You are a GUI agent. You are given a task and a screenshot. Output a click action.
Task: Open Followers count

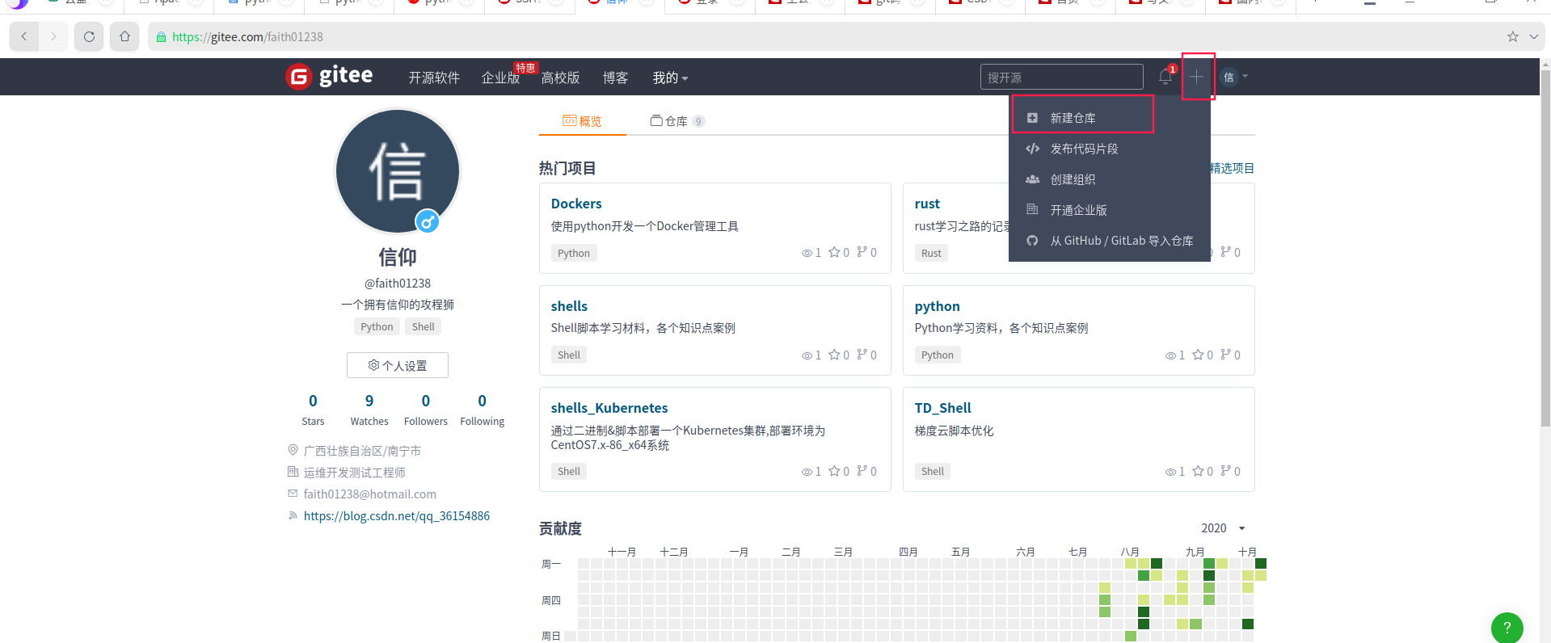[x=426, y=410]
